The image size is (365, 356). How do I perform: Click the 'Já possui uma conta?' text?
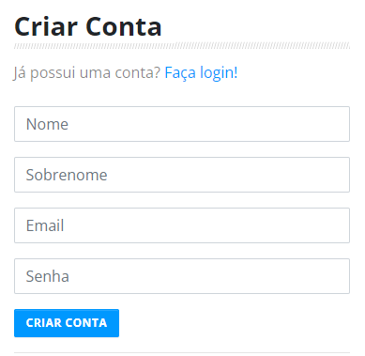(86, 72)
